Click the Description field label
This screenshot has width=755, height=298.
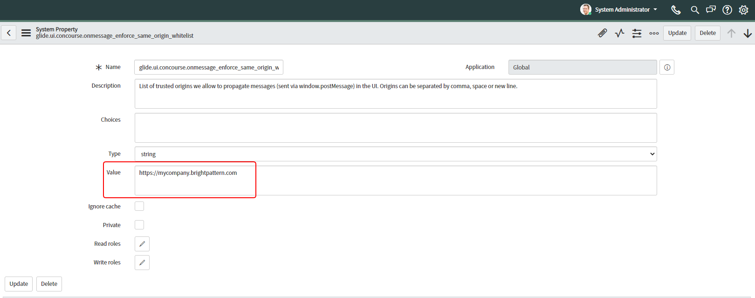coord(106,86)
